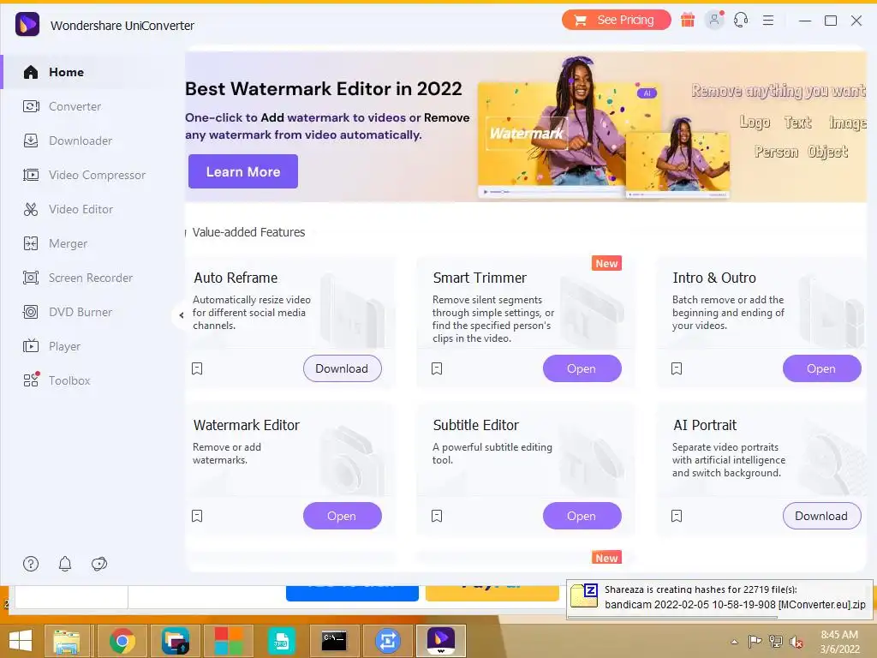Click the See Pricing button
Screen dimensions: 877x658
(x=616, y=21)
